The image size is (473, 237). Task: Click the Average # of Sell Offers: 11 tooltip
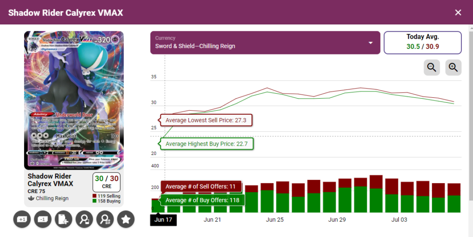point(201,186)
